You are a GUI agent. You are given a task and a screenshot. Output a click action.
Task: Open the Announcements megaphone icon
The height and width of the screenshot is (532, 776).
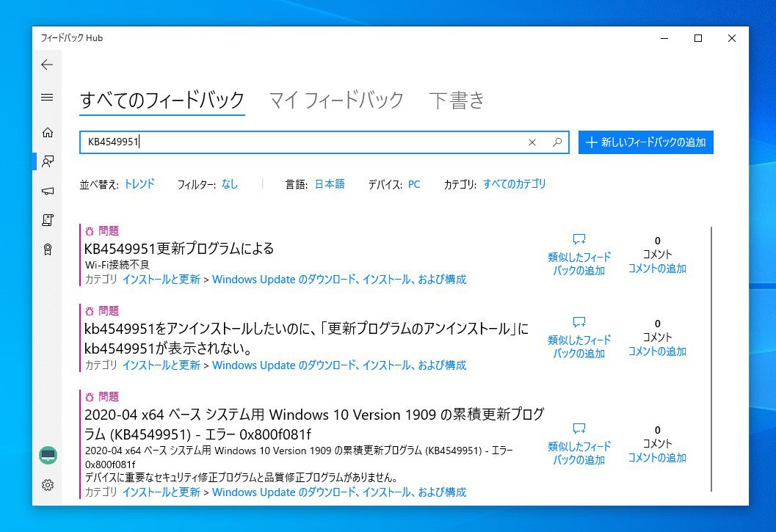pyautogui.click(x=48, y=191)
